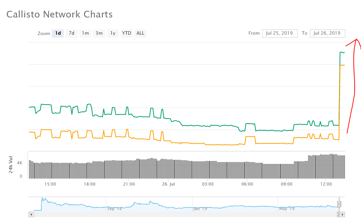Click the 03:00 time axis label
This screenshot has height=222, width=361.
(208, 184)
